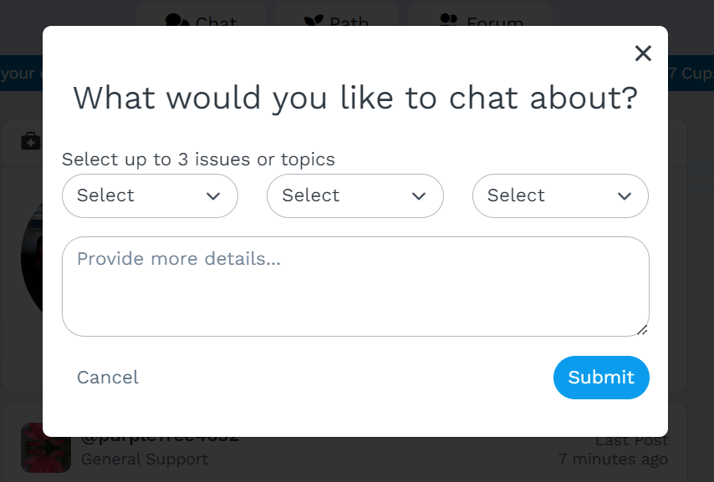The width and height of the screenshot is (714, 482).
Task: Open the middle issue Select dropdown
Action: pos(355,195)
